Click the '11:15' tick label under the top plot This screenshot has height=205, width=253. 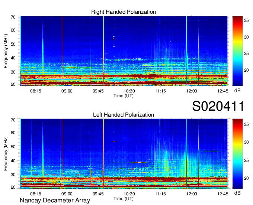click(x=160, y=91)
